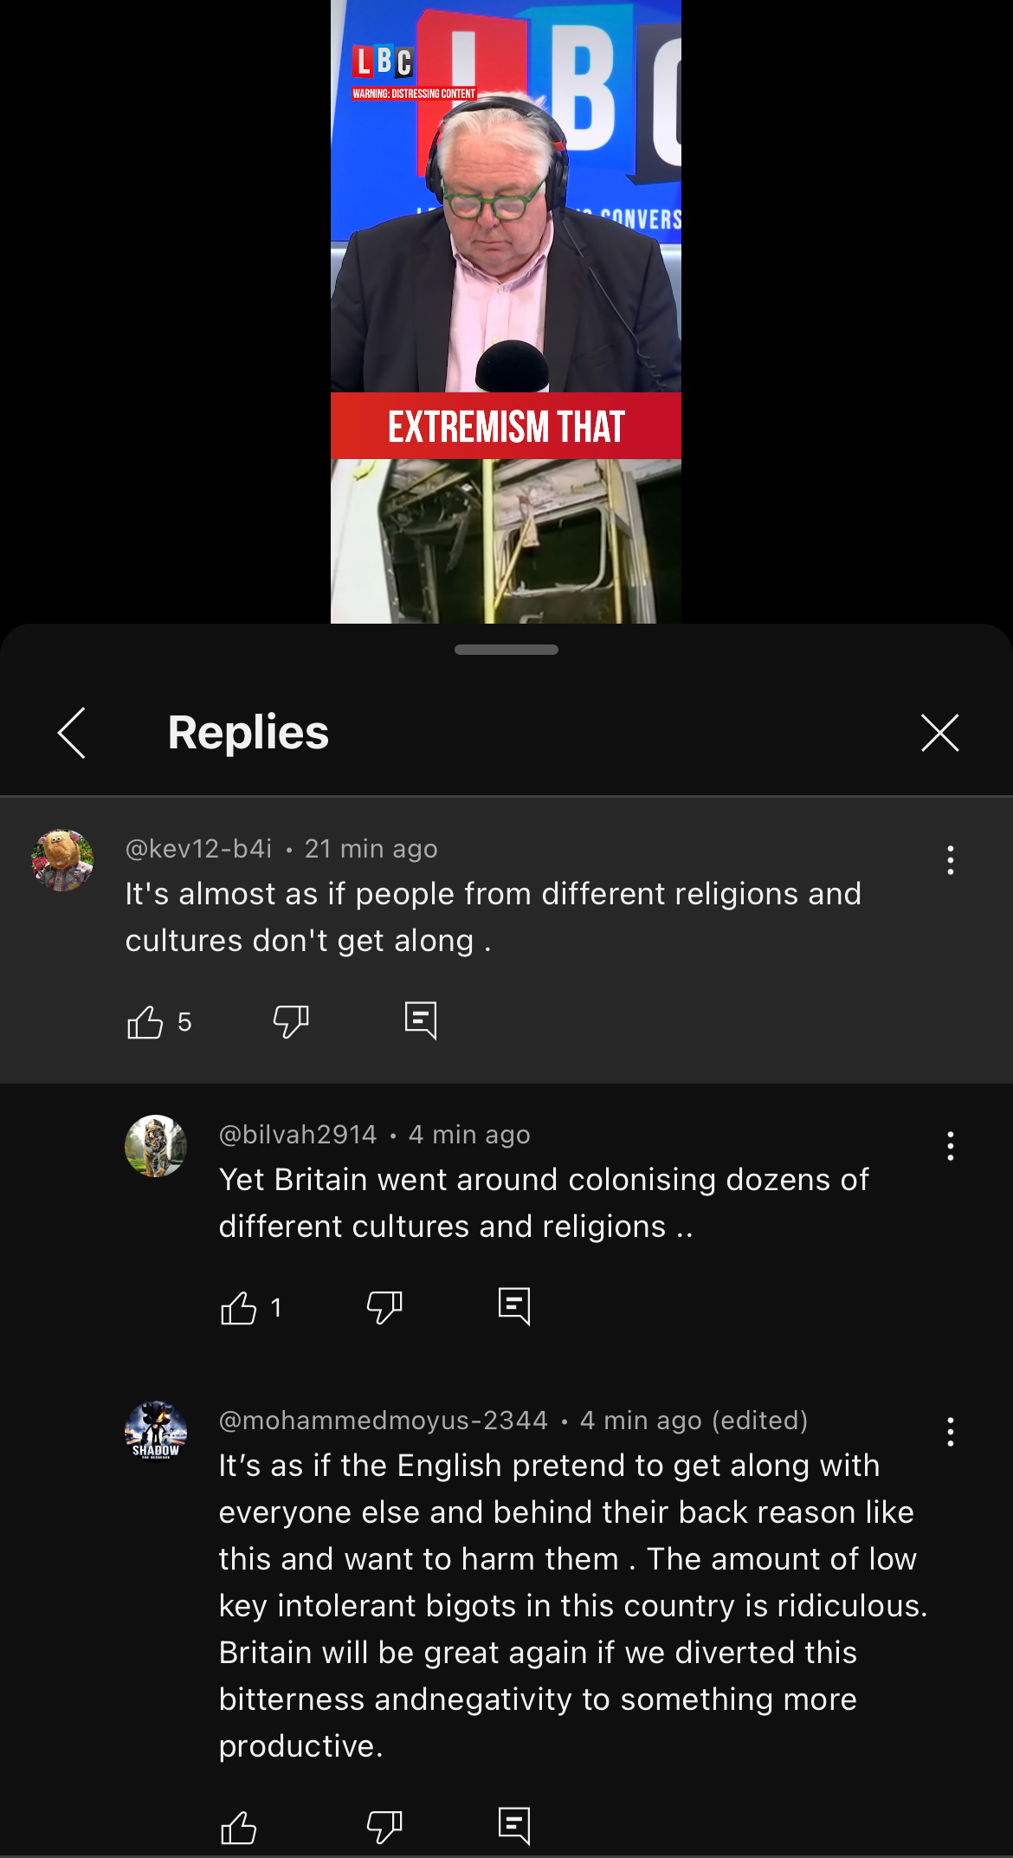Tap reply icon under @bilvah2914's comment
The width and height of the screenshot is (1013, 1858).
point(514,1307)
